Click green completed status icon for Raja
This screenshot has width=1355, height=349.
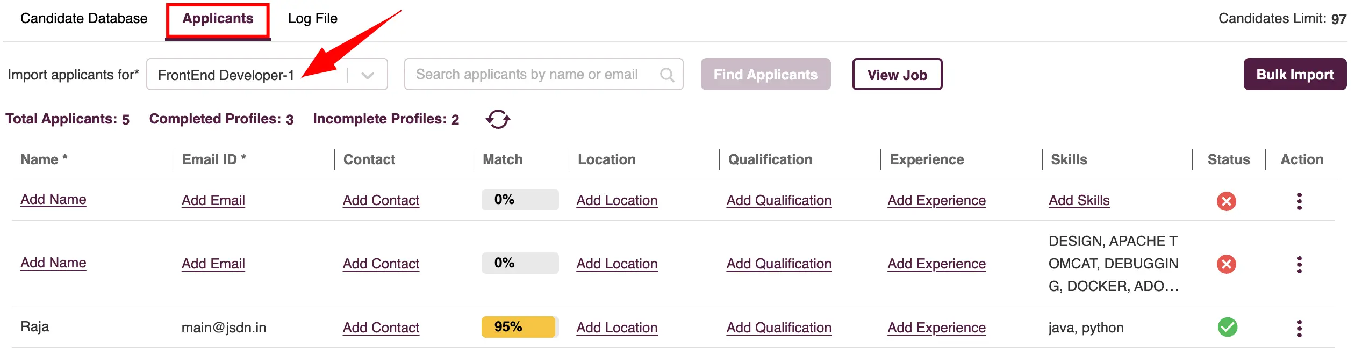click(x=1227, y=327)
